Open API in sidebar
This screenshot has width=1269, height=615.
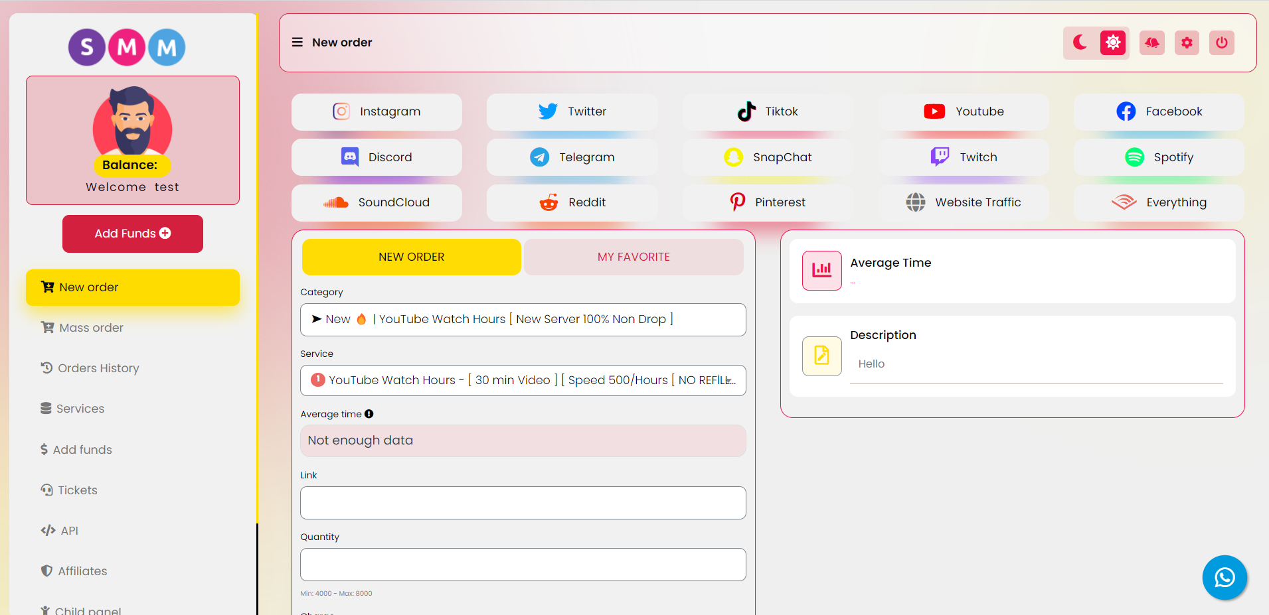pos(133,531)
